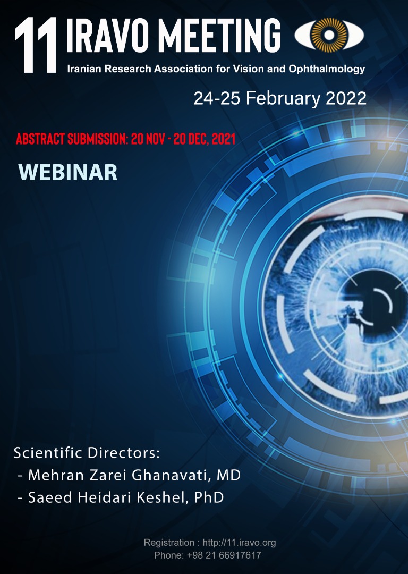The image size is (408, 574).
Task: Click the Iranian Research Association subtitle
Action: (x=216, y=69)
